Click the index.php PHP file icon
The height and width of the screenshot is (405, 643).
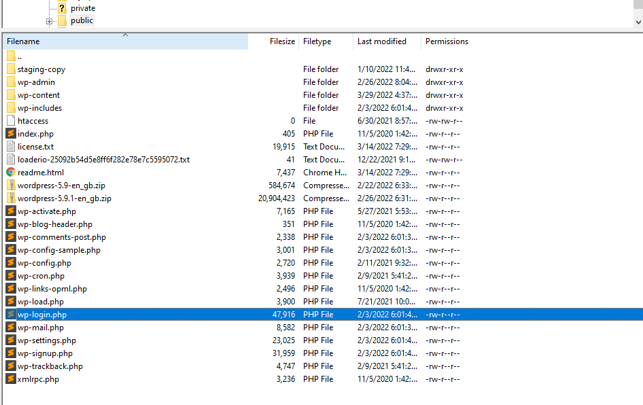point(12,133)
